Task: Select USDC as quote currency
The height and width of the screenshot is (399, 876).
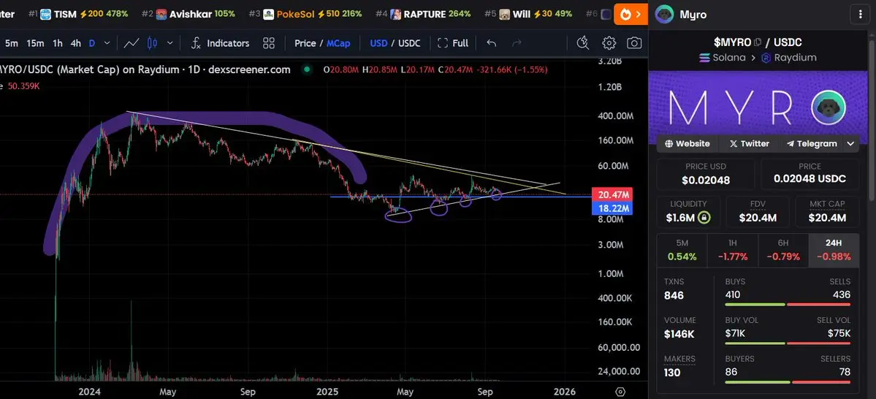Action: click(x=409, y=43)
